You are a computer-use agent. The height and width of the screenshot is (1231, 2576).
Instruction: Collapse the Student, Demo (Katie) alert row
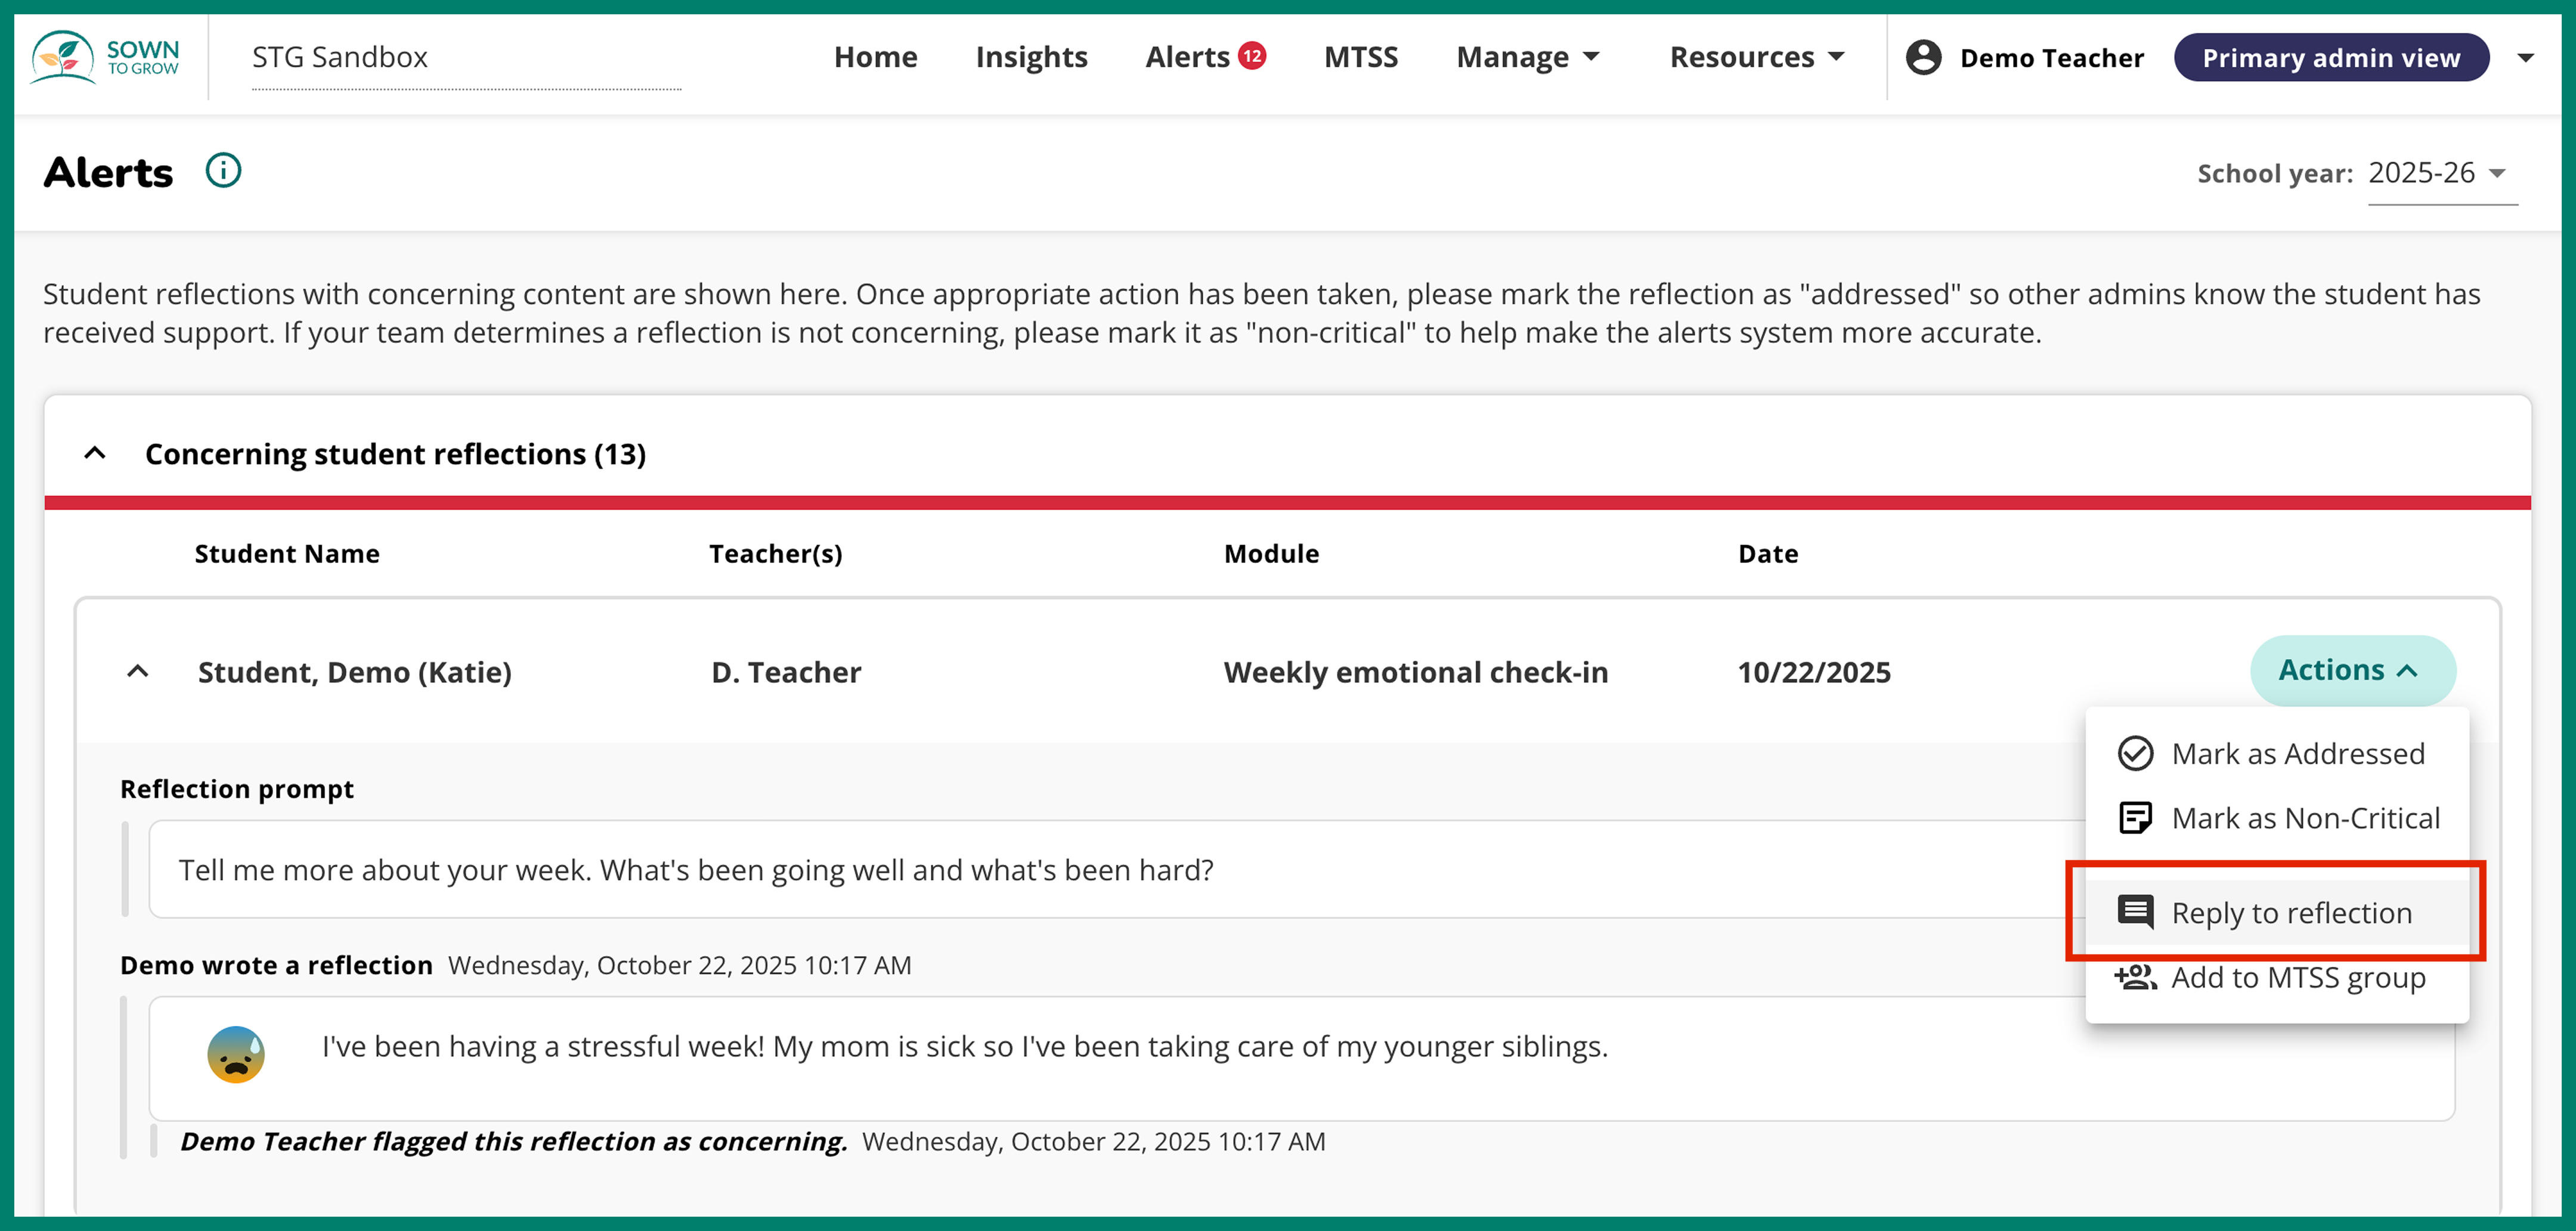click(x=137, y=671)
